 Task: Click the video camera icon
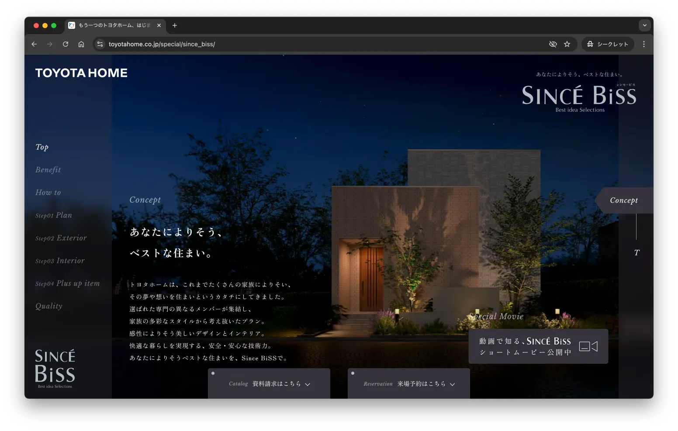pyautogui.click(x=588, y=346)
